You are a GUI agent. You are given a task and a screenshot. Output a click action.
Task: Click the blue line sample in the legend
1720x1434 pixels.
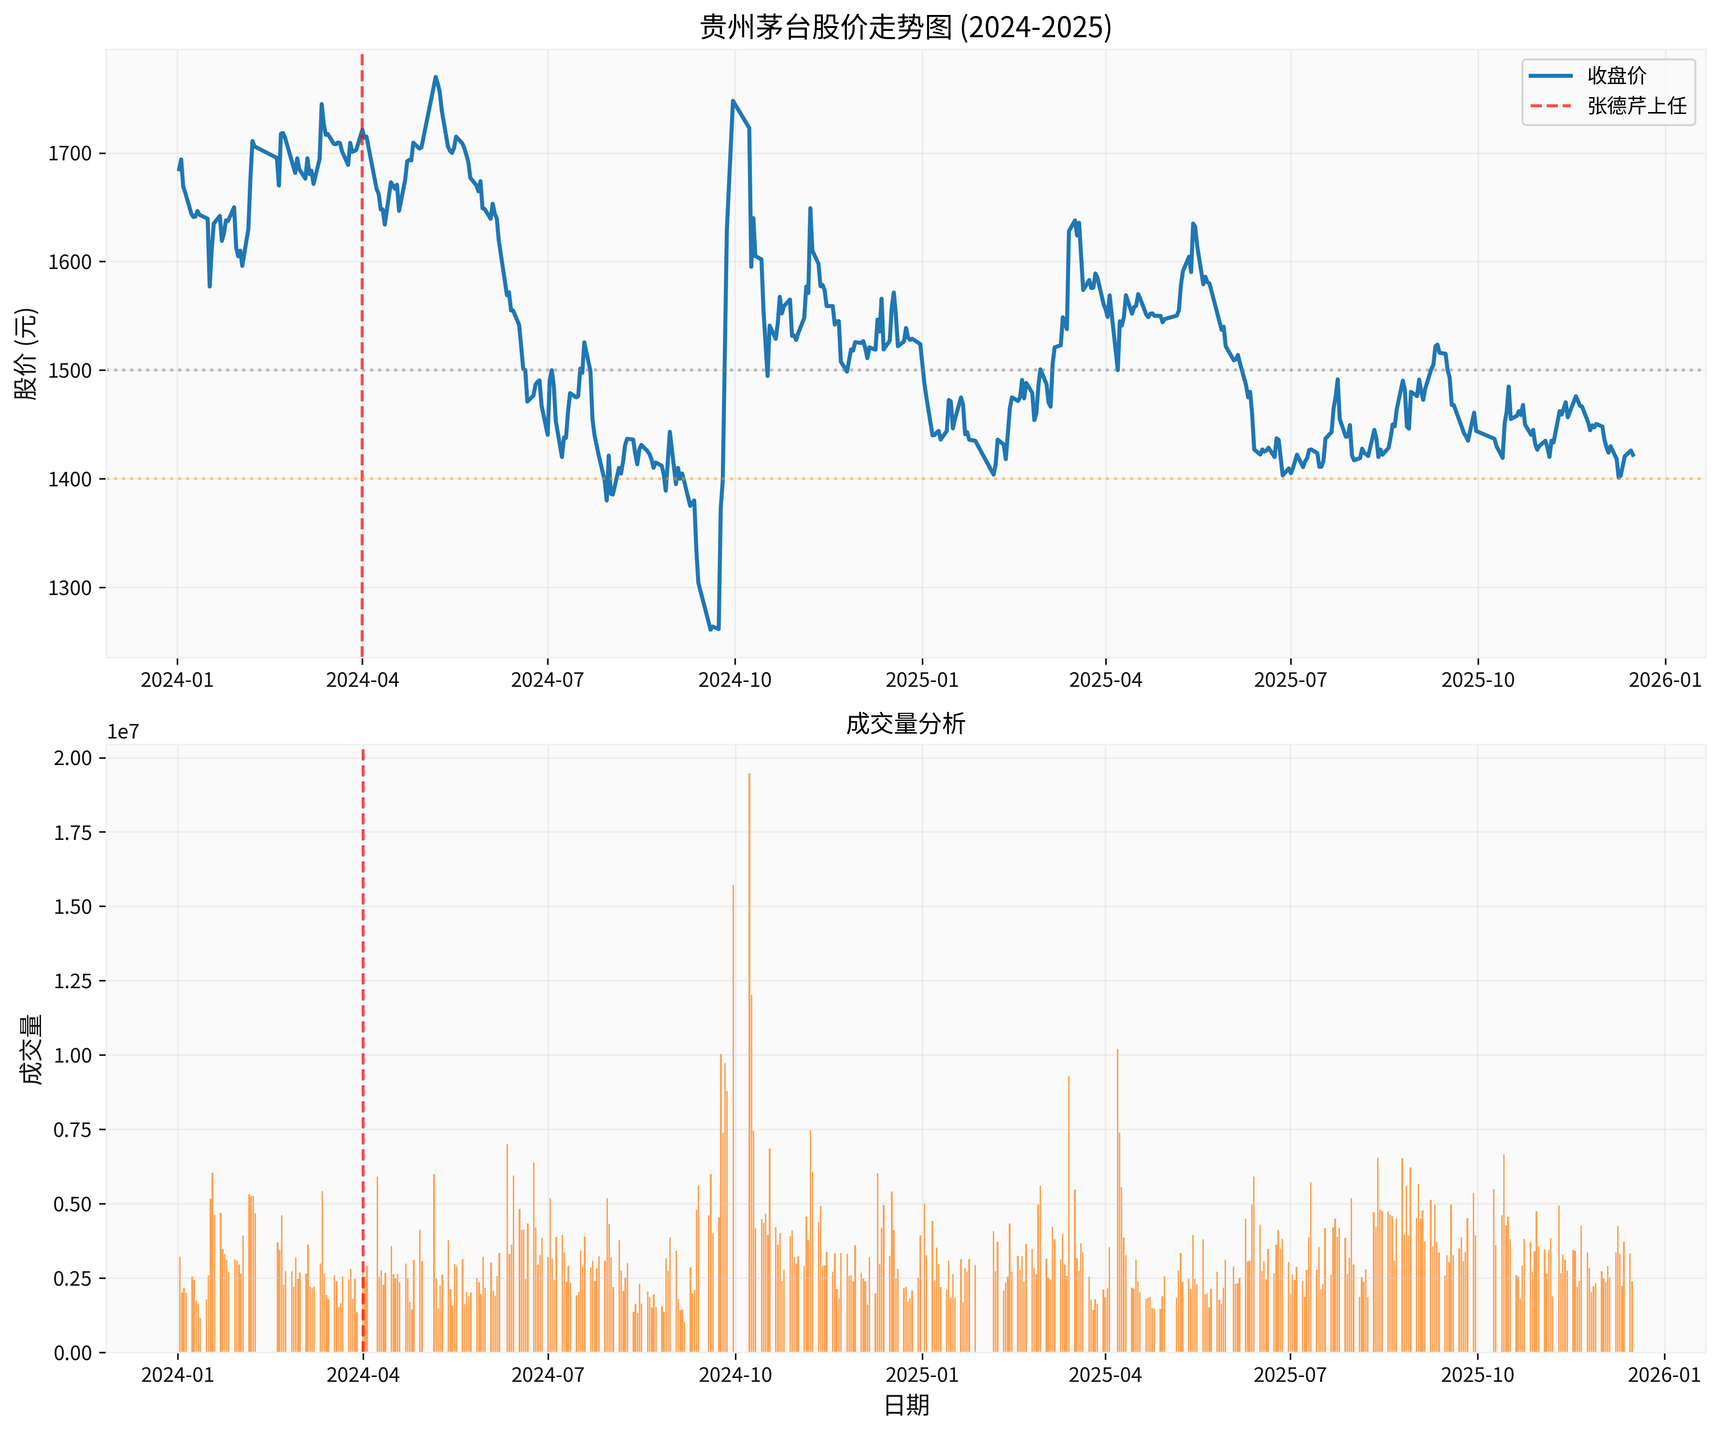[1551, 75]
